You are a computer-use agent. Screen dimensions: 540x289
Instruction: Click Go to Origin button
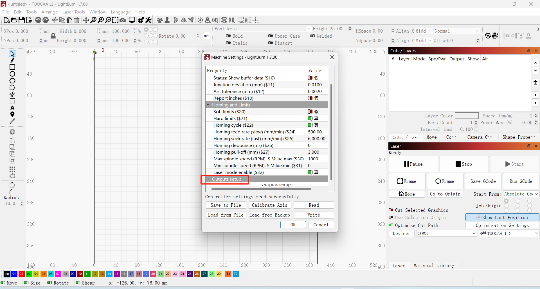(x=445, y=194)
